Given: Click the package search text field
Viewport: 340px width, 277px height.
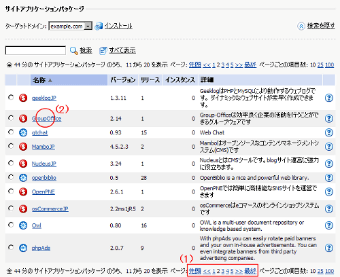Looking at the screenshot, I should (x=35, y=50).
